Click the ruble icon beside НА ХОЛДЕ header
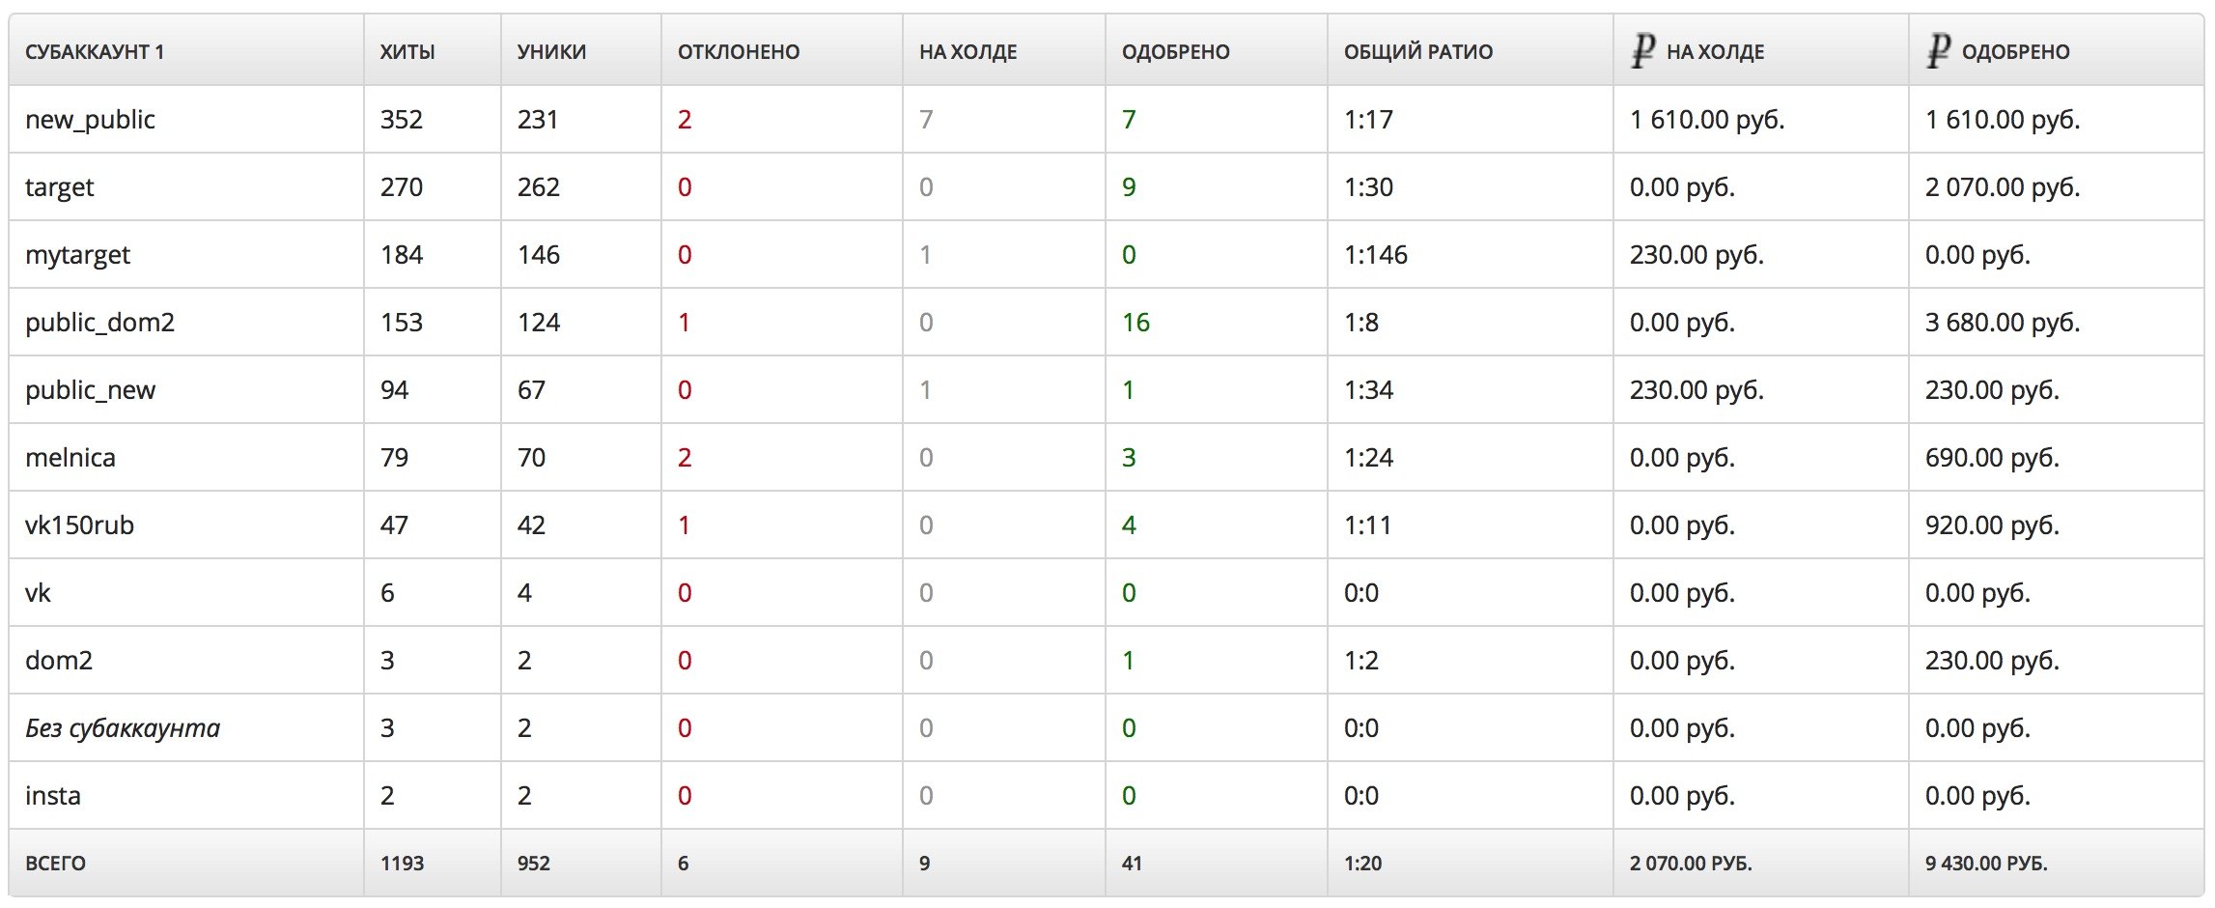2215x908 pixels. 1643,50
